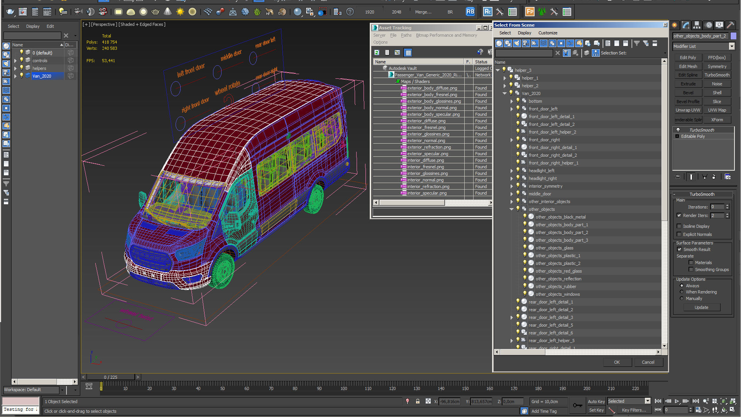
Task: Open the Options menu in Asset Tracking
Action: click(380, 42)
